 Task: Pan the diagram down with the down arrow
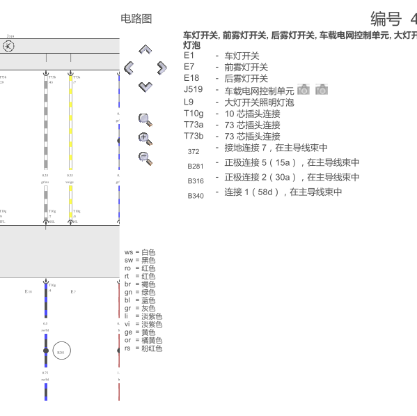[145, 87]
